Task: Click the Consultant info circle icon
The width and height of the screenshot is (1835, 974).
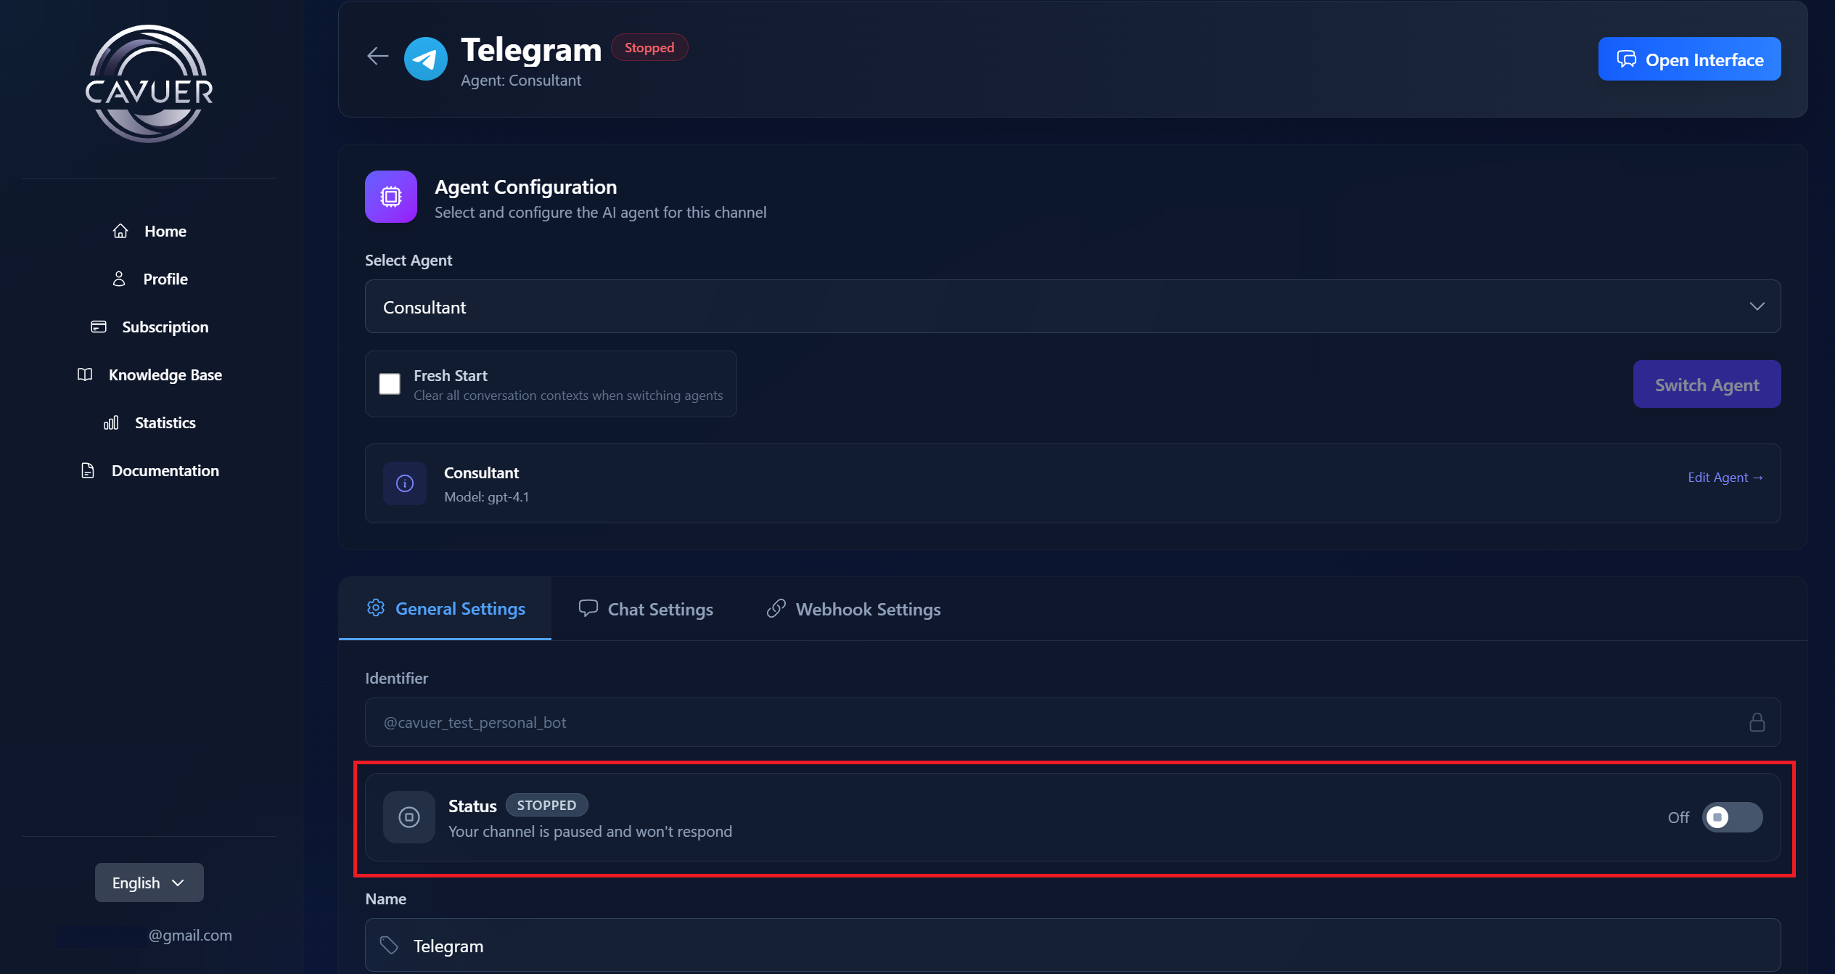Action: click(405, 483)
